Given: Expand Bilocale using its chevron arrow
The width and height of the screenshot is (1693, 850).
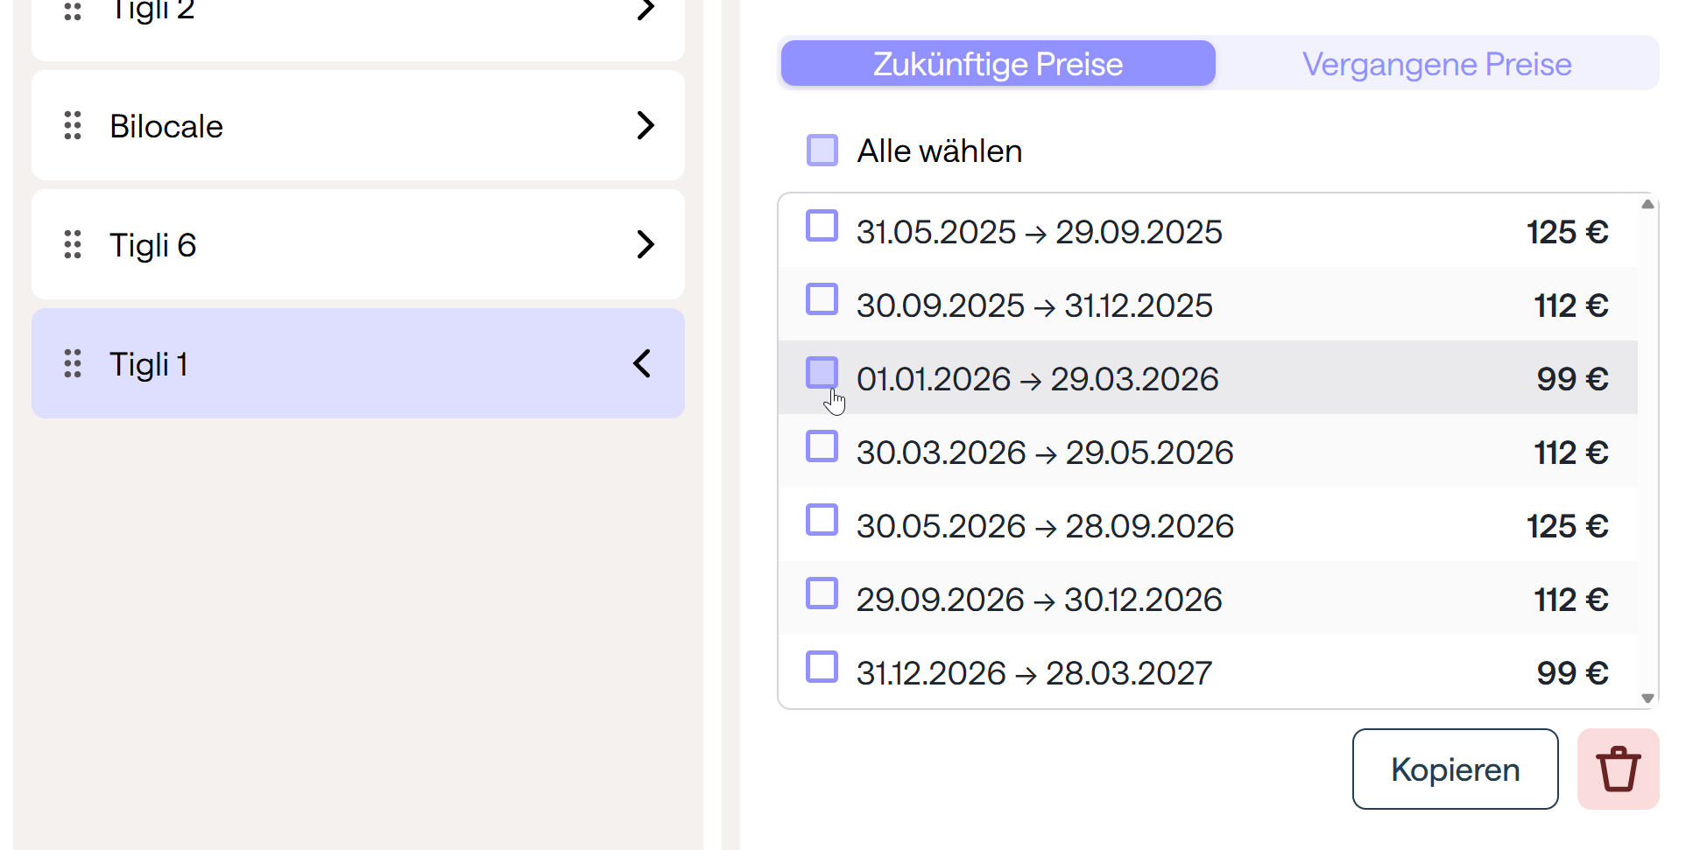Looking at the screenshot, I should (645, 125).
